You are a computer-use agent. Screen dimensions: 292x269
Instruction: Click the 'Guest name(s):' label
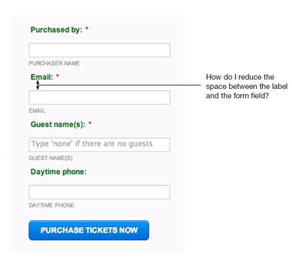click(58, 124)
